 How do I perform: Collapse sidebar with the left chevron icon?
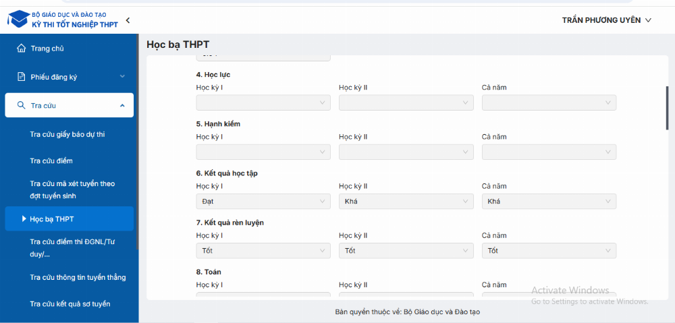(128, 20)
